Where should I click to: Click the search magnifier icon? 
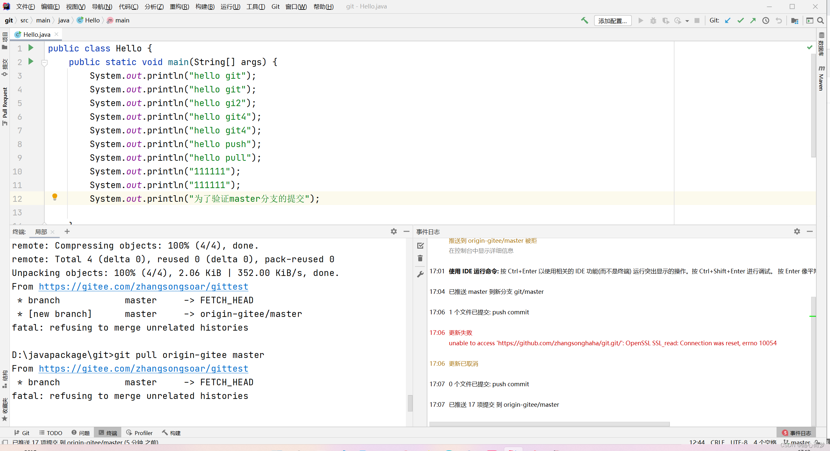tap(821, 20)
